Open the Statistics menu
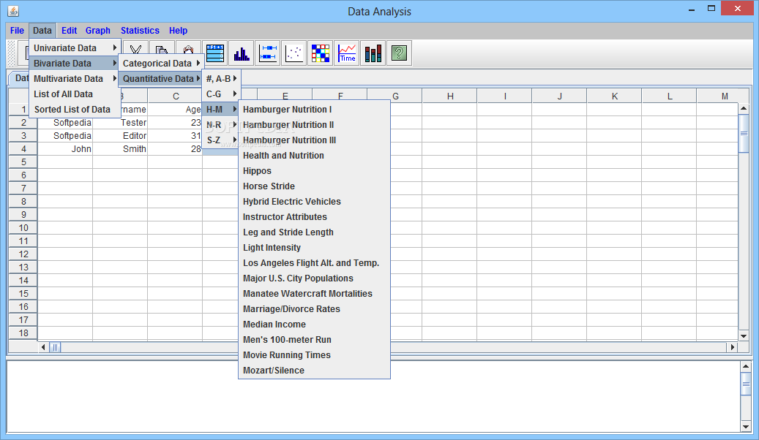759x440 pixels. pos(140,31)
